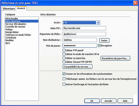Select Spry category
Image resolution: width=139 pixels, height=106 pixels.
22,43
